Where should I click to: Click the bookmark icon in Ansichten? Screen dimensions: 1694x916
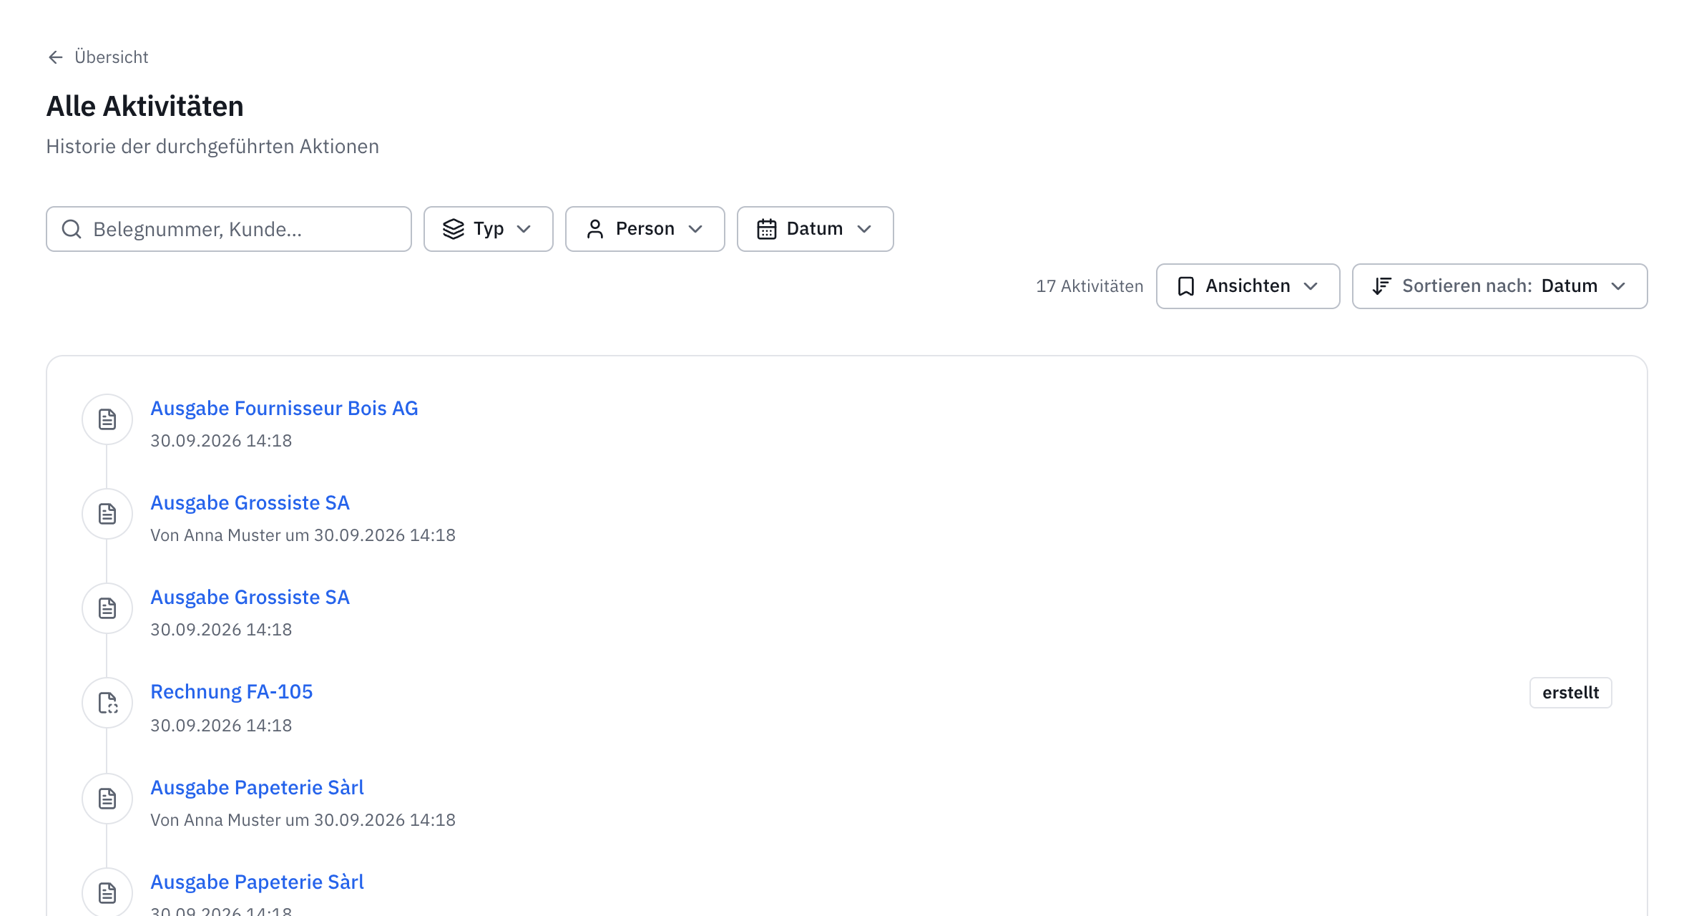tap(1186, 286)
